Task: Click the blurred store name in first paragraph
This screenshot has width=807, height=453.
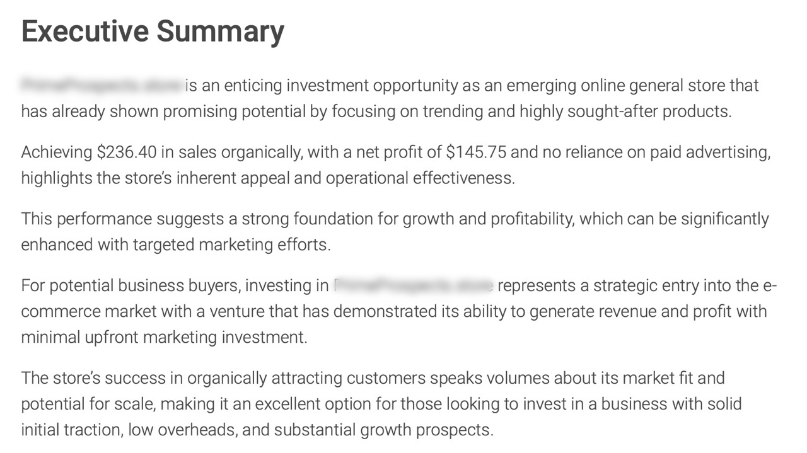Action: click(101, 85)
